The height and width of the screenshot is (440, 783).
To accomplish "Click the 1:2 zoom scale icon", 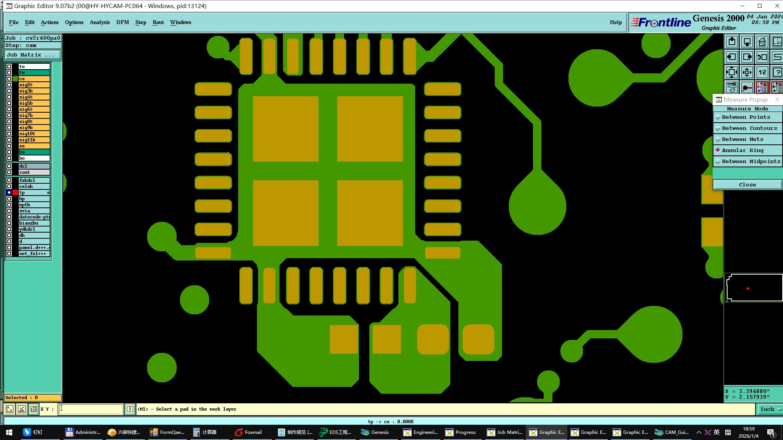I will pos(762,72).
